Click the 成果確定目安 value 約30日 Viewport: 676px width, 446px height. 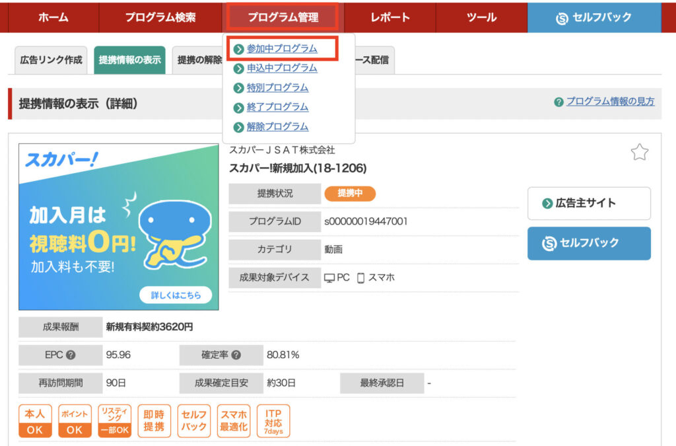[281, 383]
